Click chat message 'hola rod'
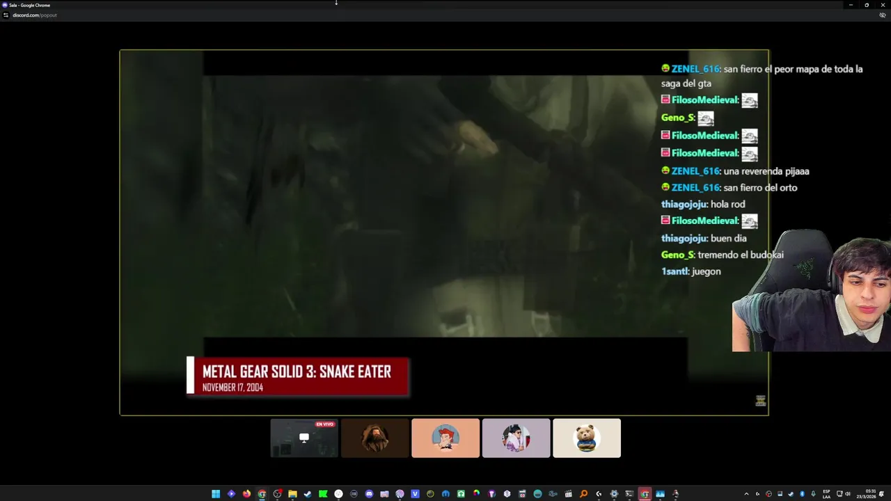 [728, 205]
